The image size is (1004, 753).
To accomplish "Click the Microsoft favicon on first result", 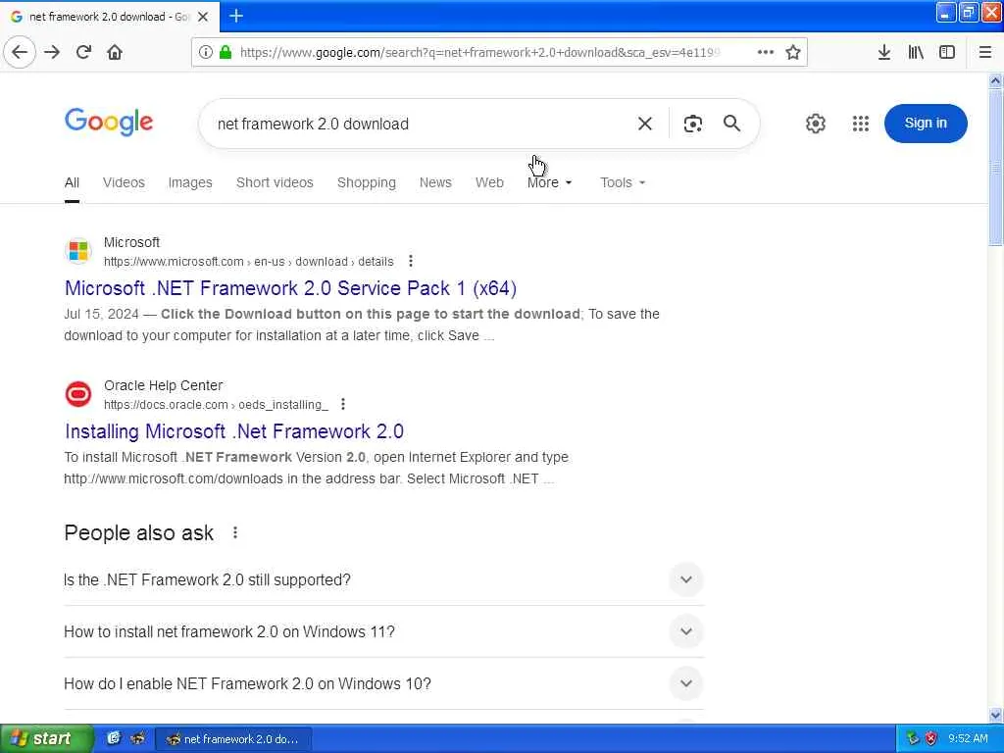I will [78, 250].
